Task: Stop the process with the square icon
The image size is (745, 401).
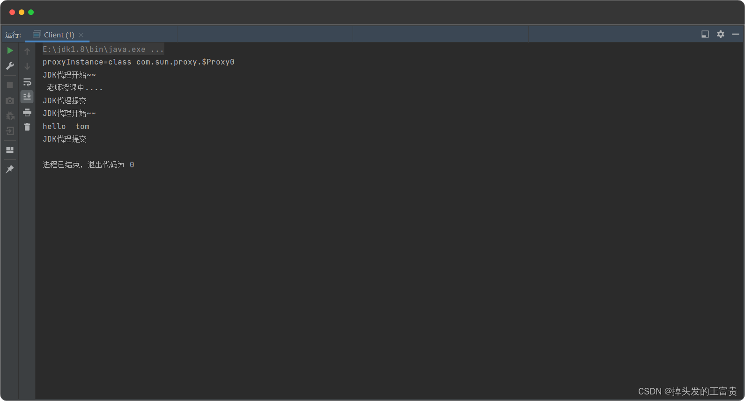Action: (10, 85)
